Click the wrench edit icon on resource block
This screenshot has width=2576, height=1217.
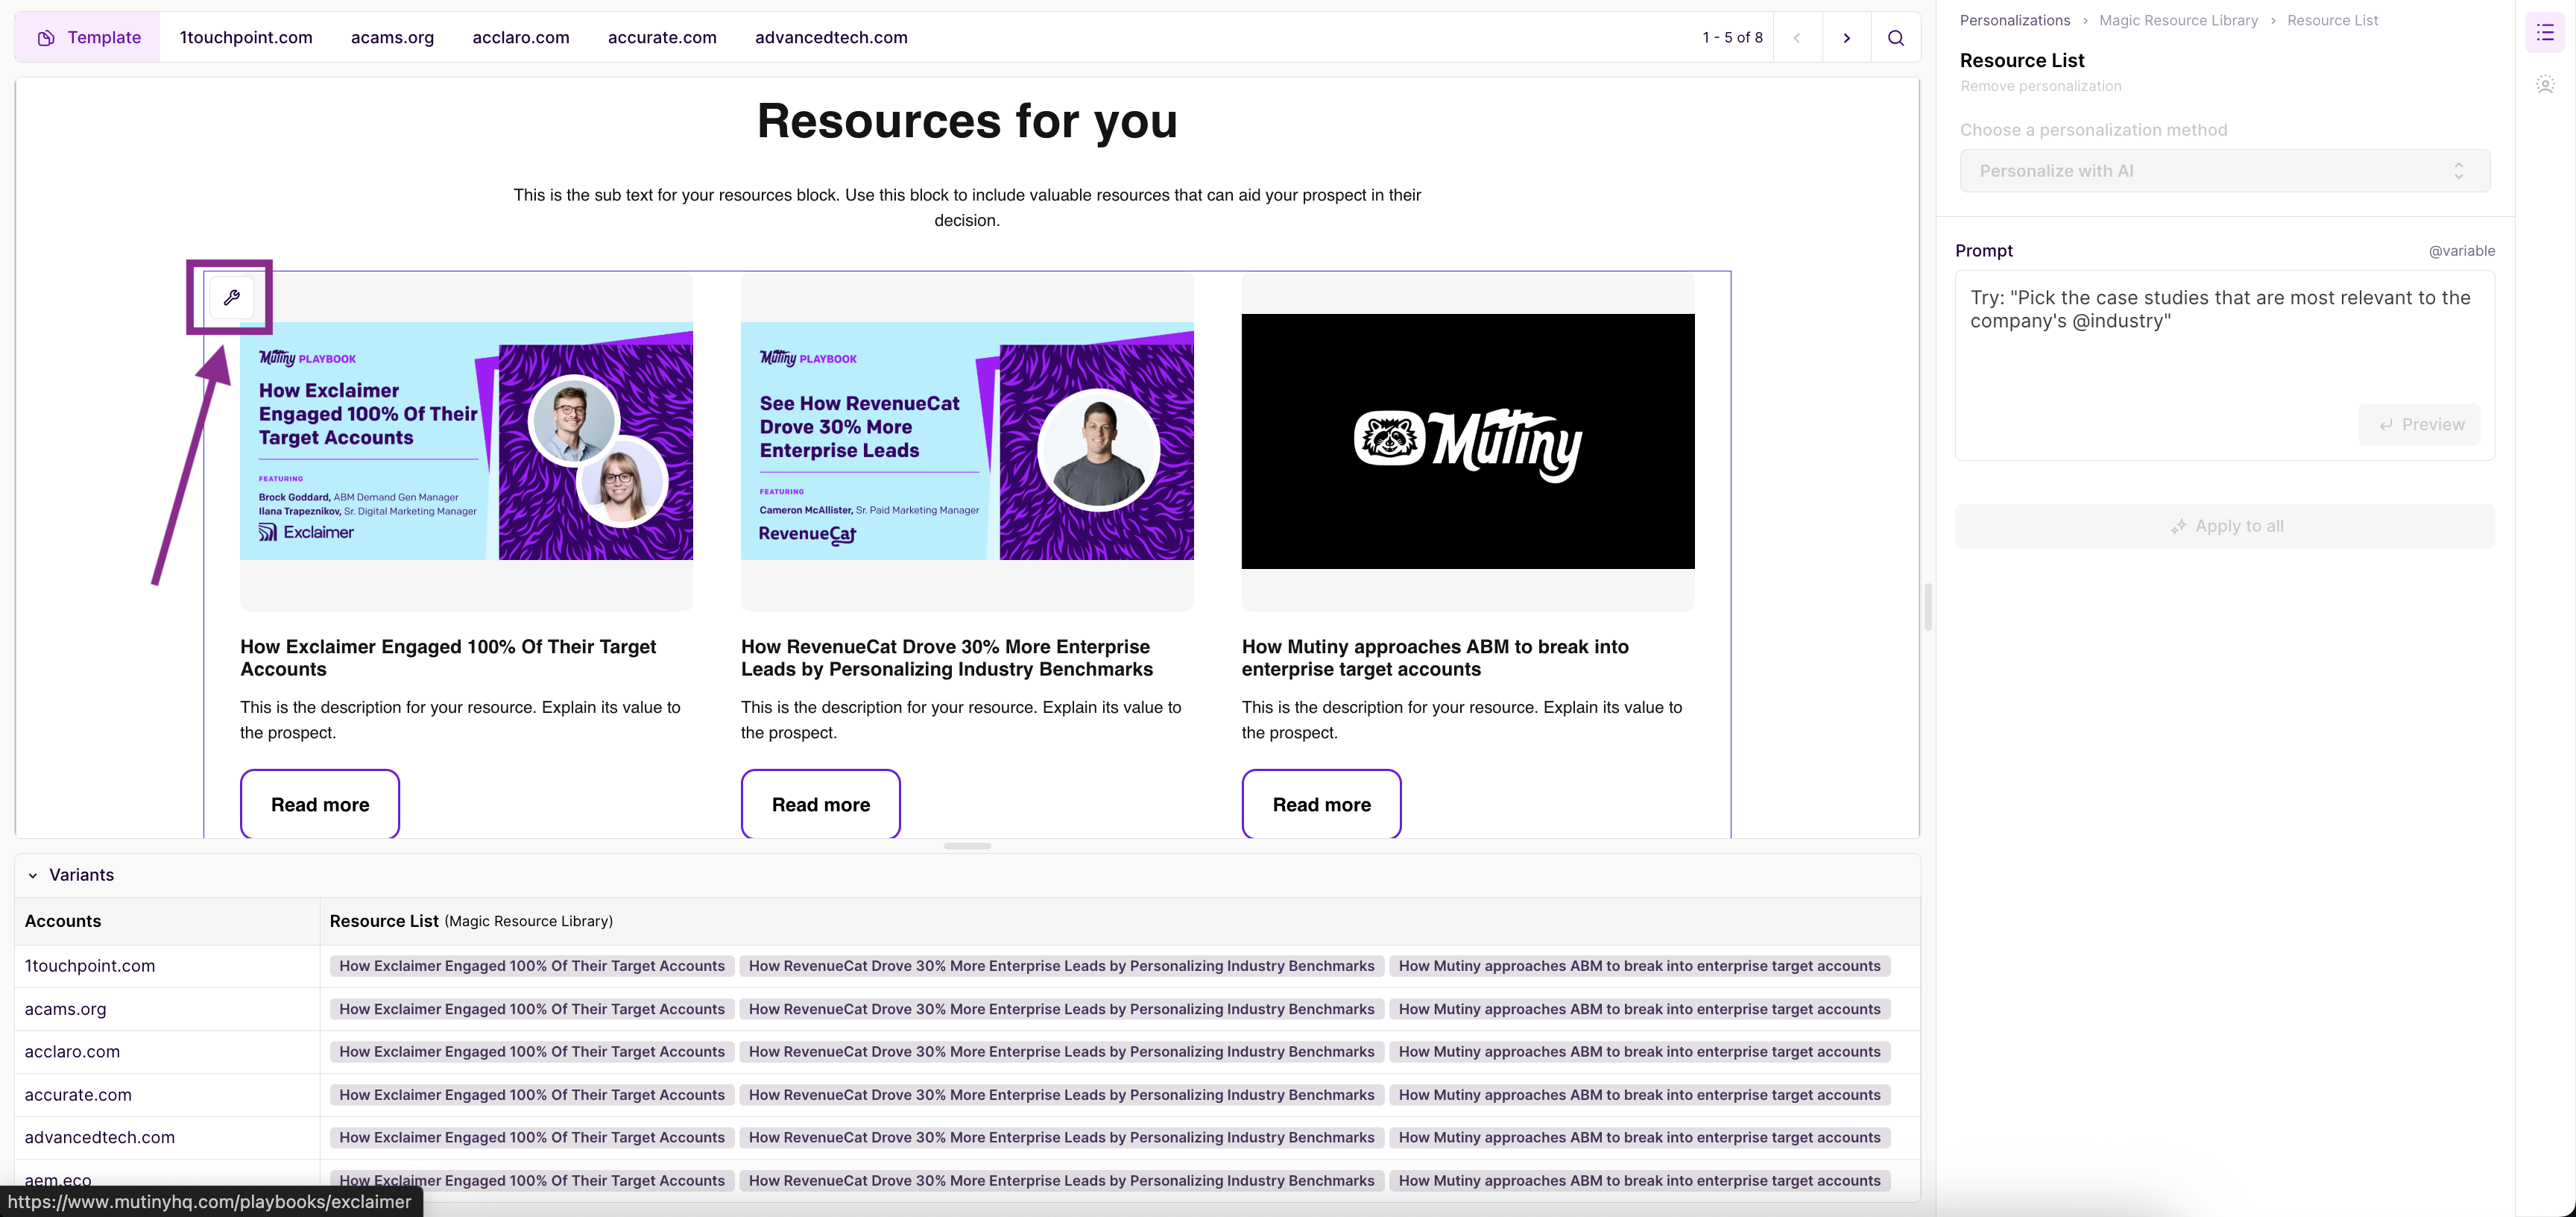(231, 298)
